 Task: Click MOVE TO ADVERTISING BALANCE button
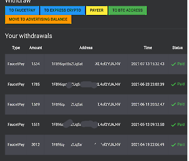(38, 19)
